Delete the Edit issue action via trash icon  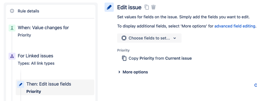[153, 7]
